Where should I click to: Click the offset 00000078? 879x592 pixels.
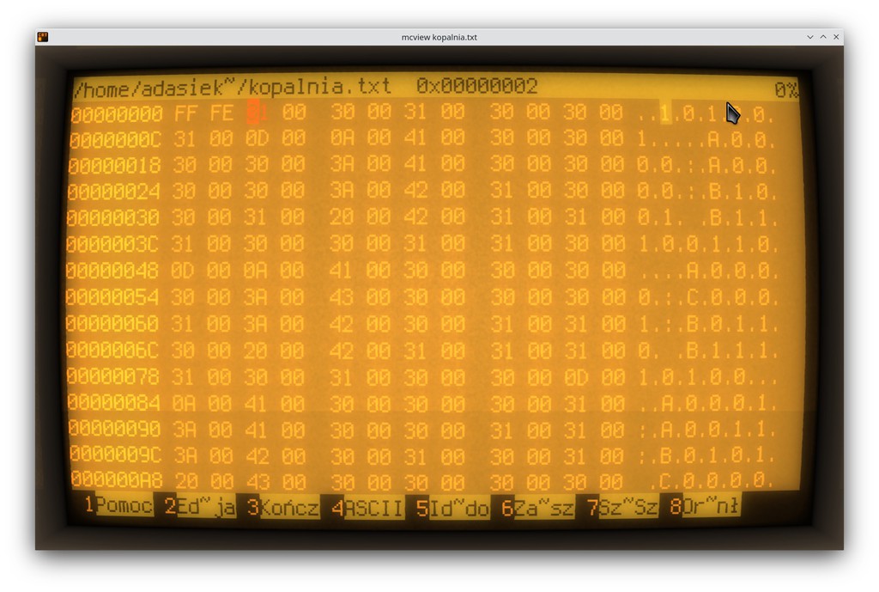point(112,376)
